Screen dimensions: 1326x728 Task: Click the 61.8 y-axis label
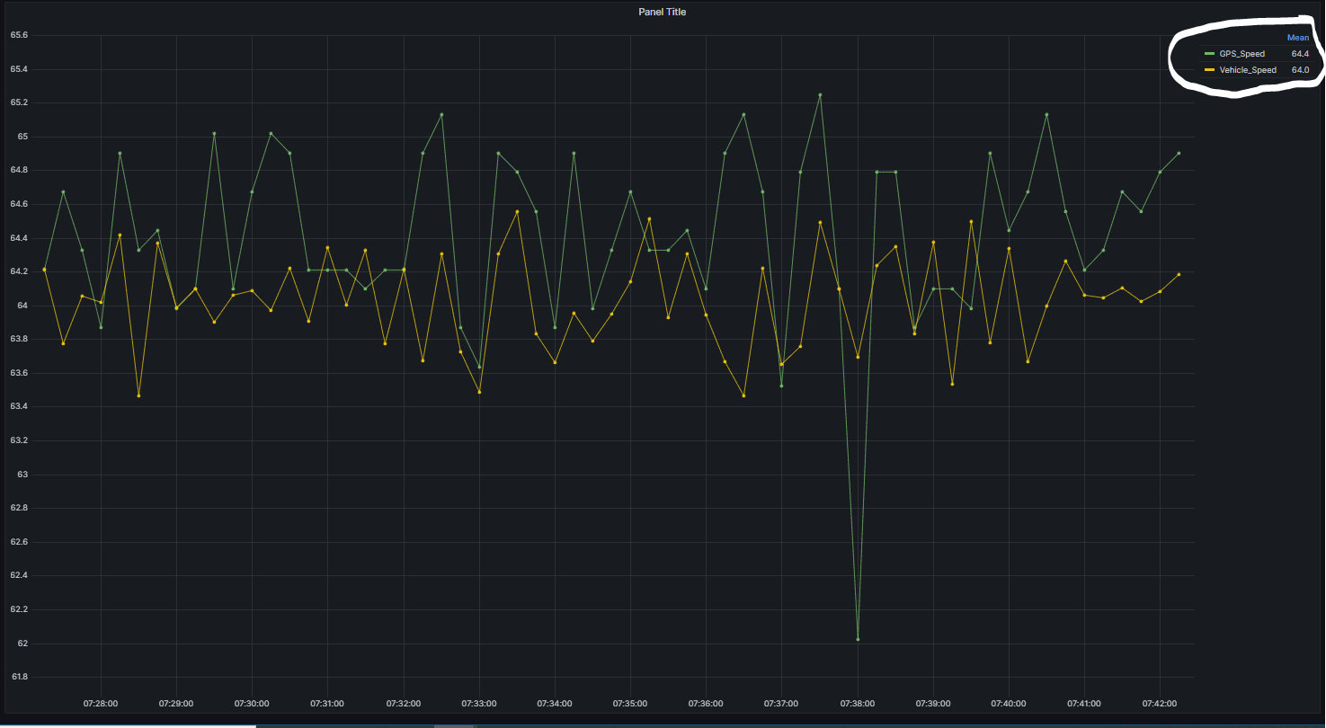point(19,677)
